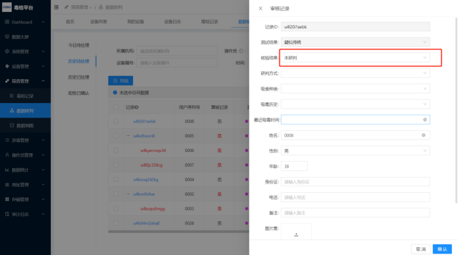Check the row checkbox for user 0028
458x255 pixels.
pos(116,223)
